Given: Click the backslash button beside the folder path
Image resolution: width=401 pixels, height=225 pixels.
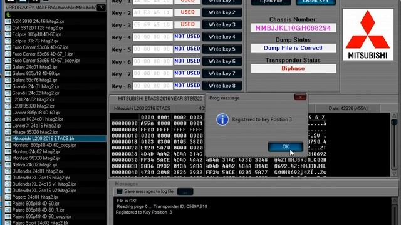Looking at the screenshot, I should coord(102,7).
